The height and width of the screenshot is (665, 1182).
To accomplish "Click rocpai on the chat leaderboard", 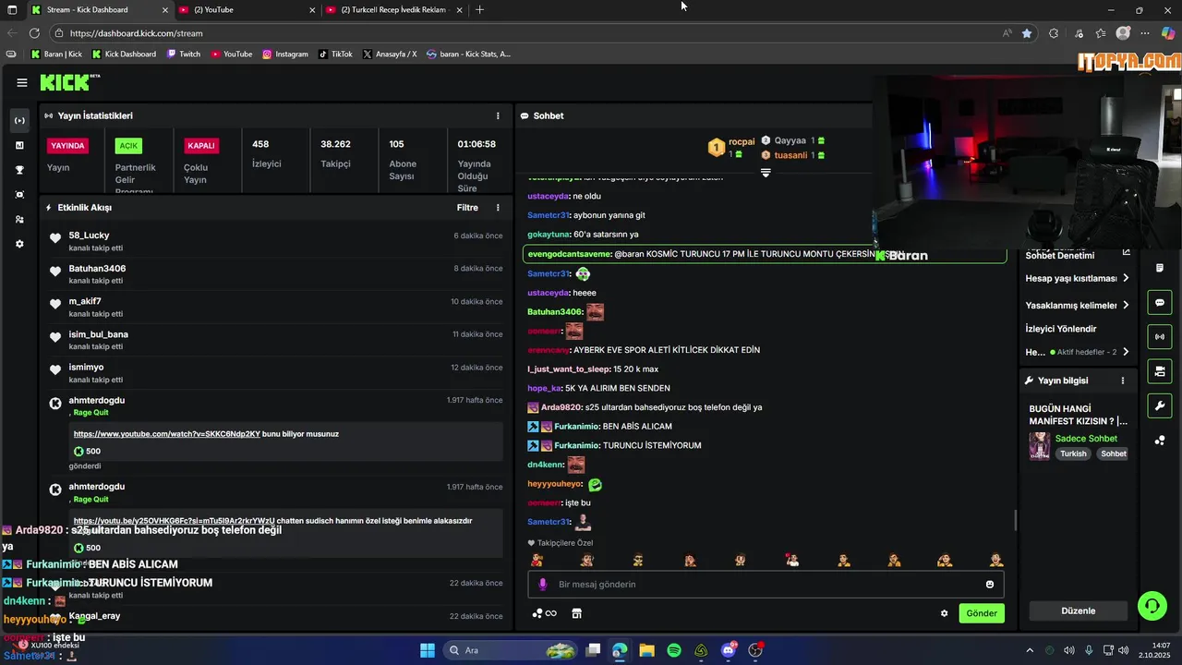I will pos(742,141).
